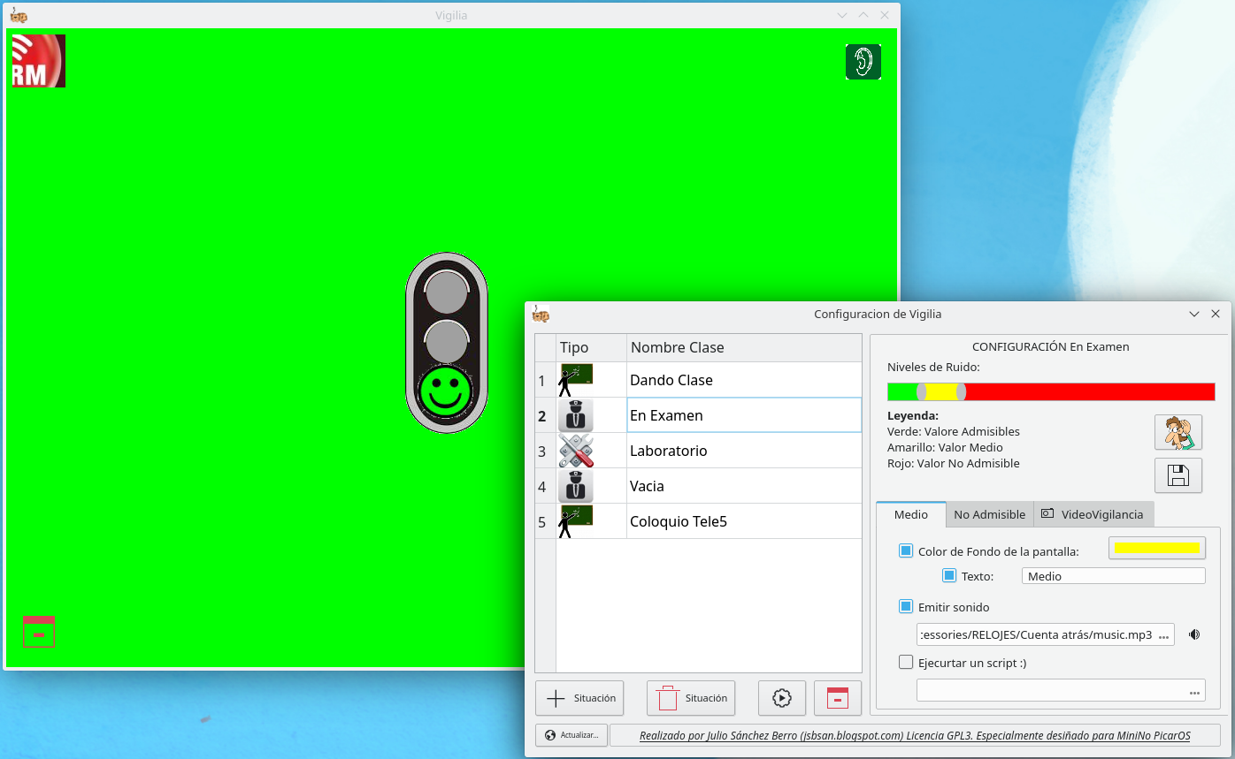Click the Configuracion de Vigilia title bar icon

point(541,314)
